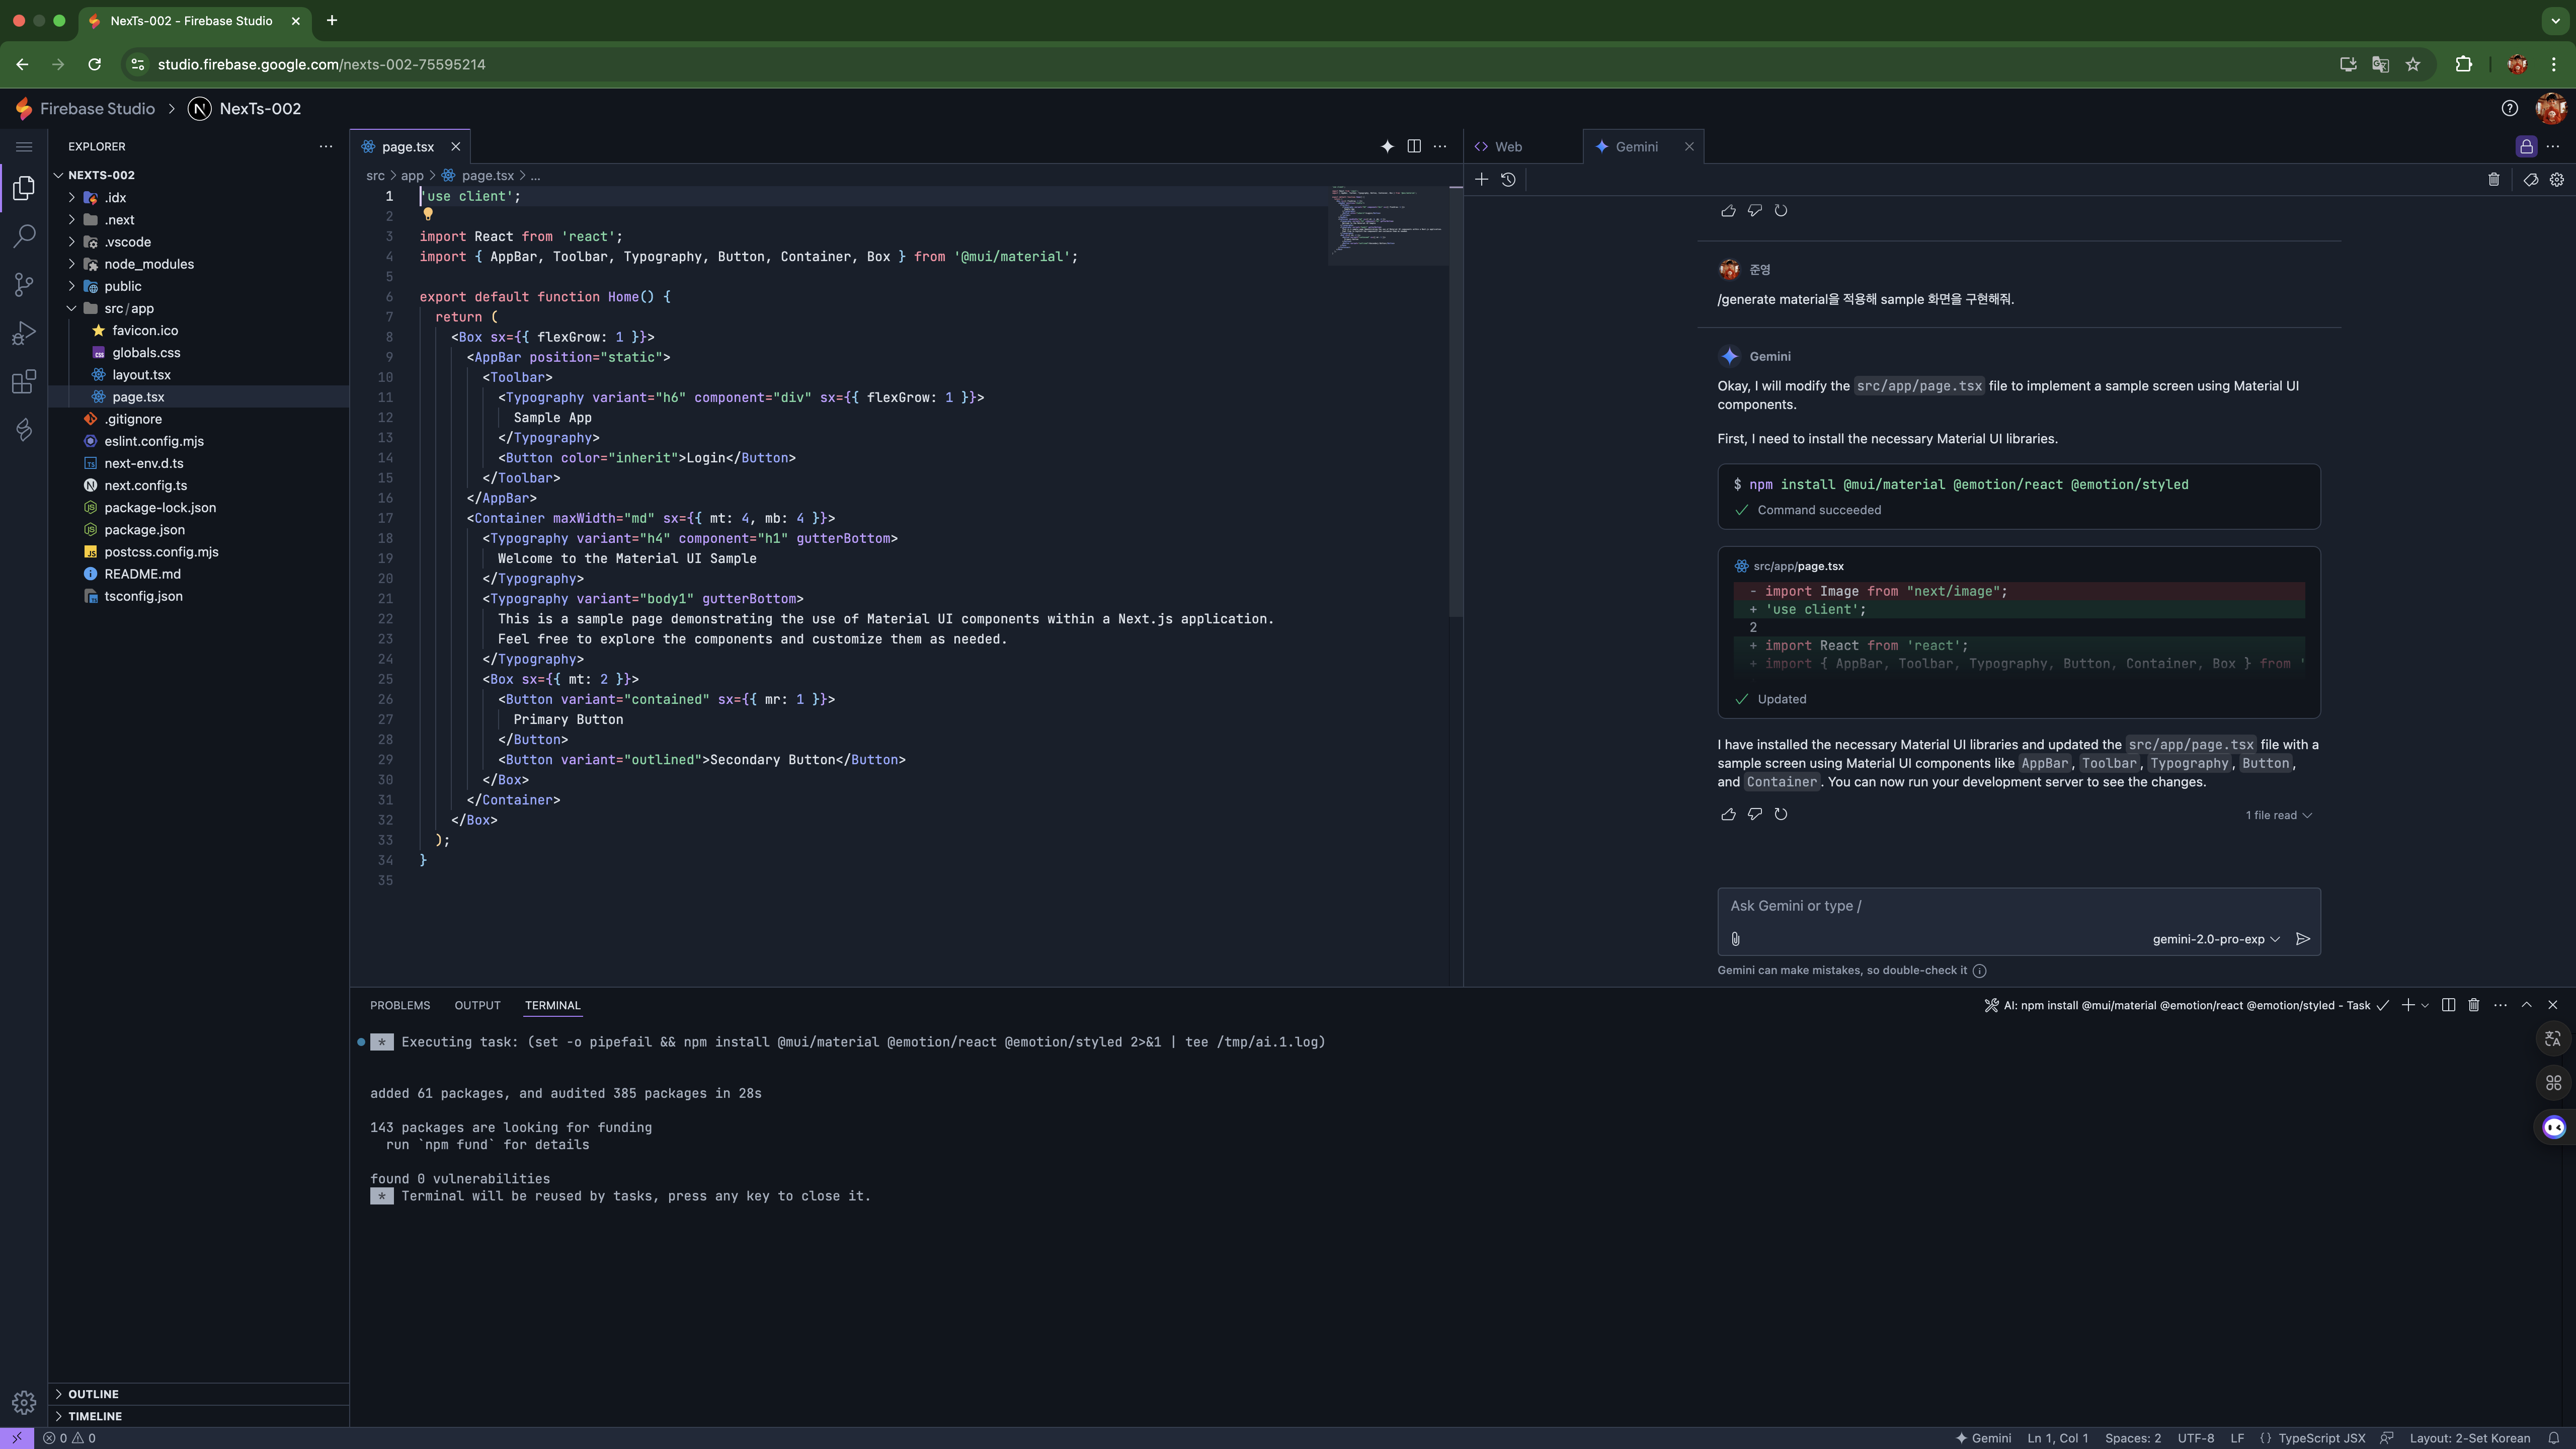Open Run and Debug view
The height and width of the screenshot is (1449, 2576).
coord(24,333)
